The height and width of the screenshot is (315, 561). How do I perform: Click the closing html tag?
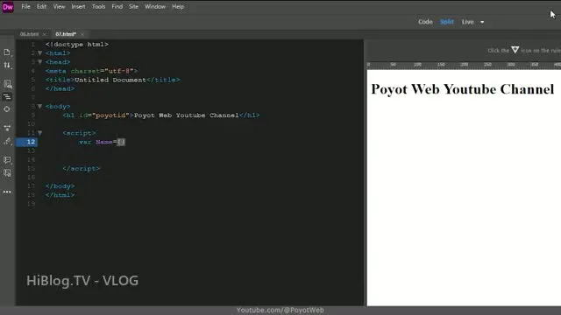click(x=60, y=195)
